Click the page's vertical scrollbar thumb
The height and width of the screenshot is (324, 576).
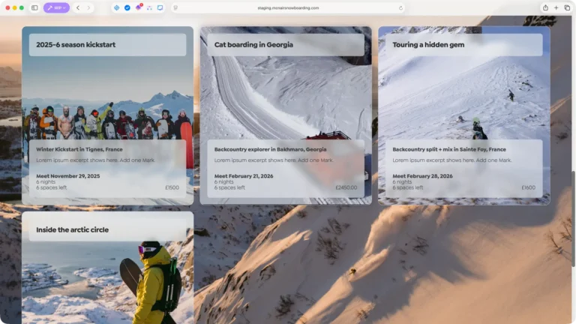pyautogui.click(x=573, y=217)
